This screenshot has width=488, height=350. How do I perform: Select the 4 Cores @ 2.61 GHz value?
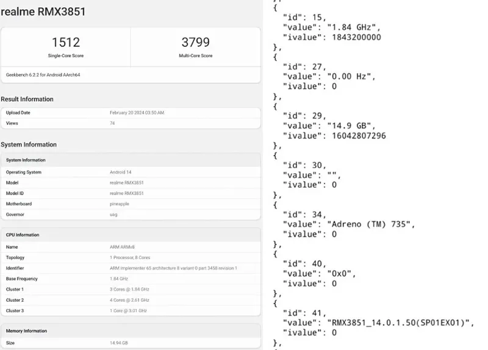[x=129, y=300]
